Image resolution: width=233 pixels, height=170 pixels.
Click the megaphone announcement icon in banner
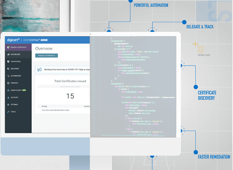pyautogui.click(x=39, y=70)
